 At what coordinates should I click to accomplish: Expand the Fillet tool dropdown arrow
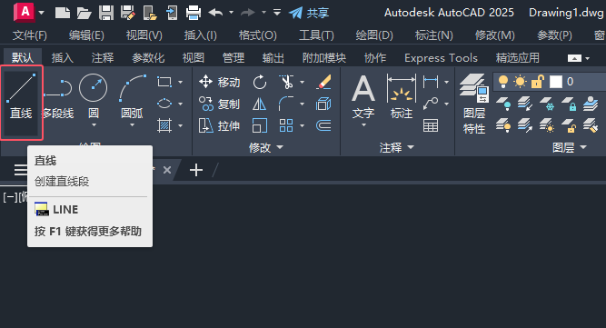[302, 104]
